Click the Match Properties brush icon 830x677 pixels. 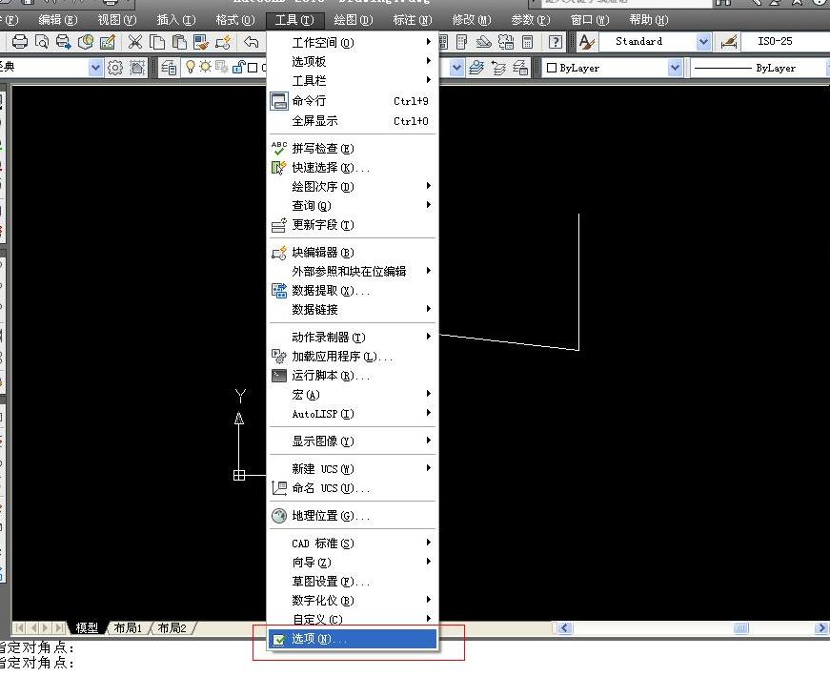(201, 41)
